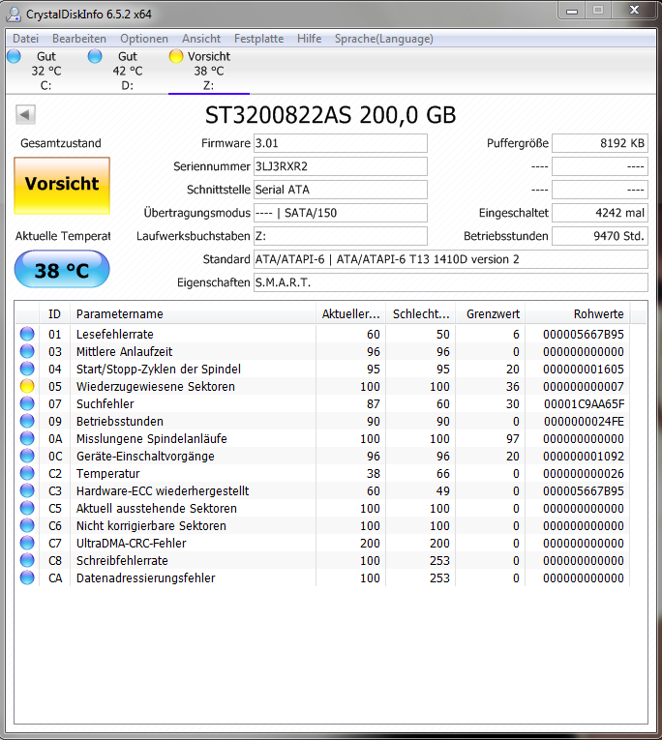Click status orb of Start/Stopp-Zyklen der Spindel row

click(27, 370)
